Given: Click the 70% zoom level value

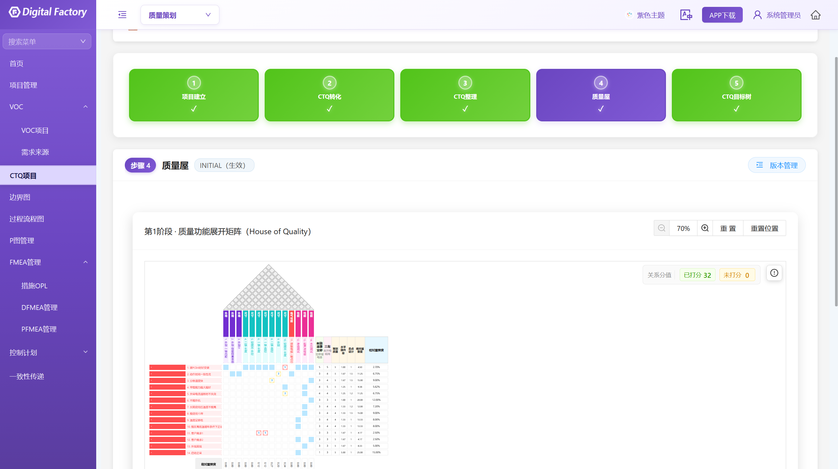Looking at the screenshot, I should click(x=683, y=228).
